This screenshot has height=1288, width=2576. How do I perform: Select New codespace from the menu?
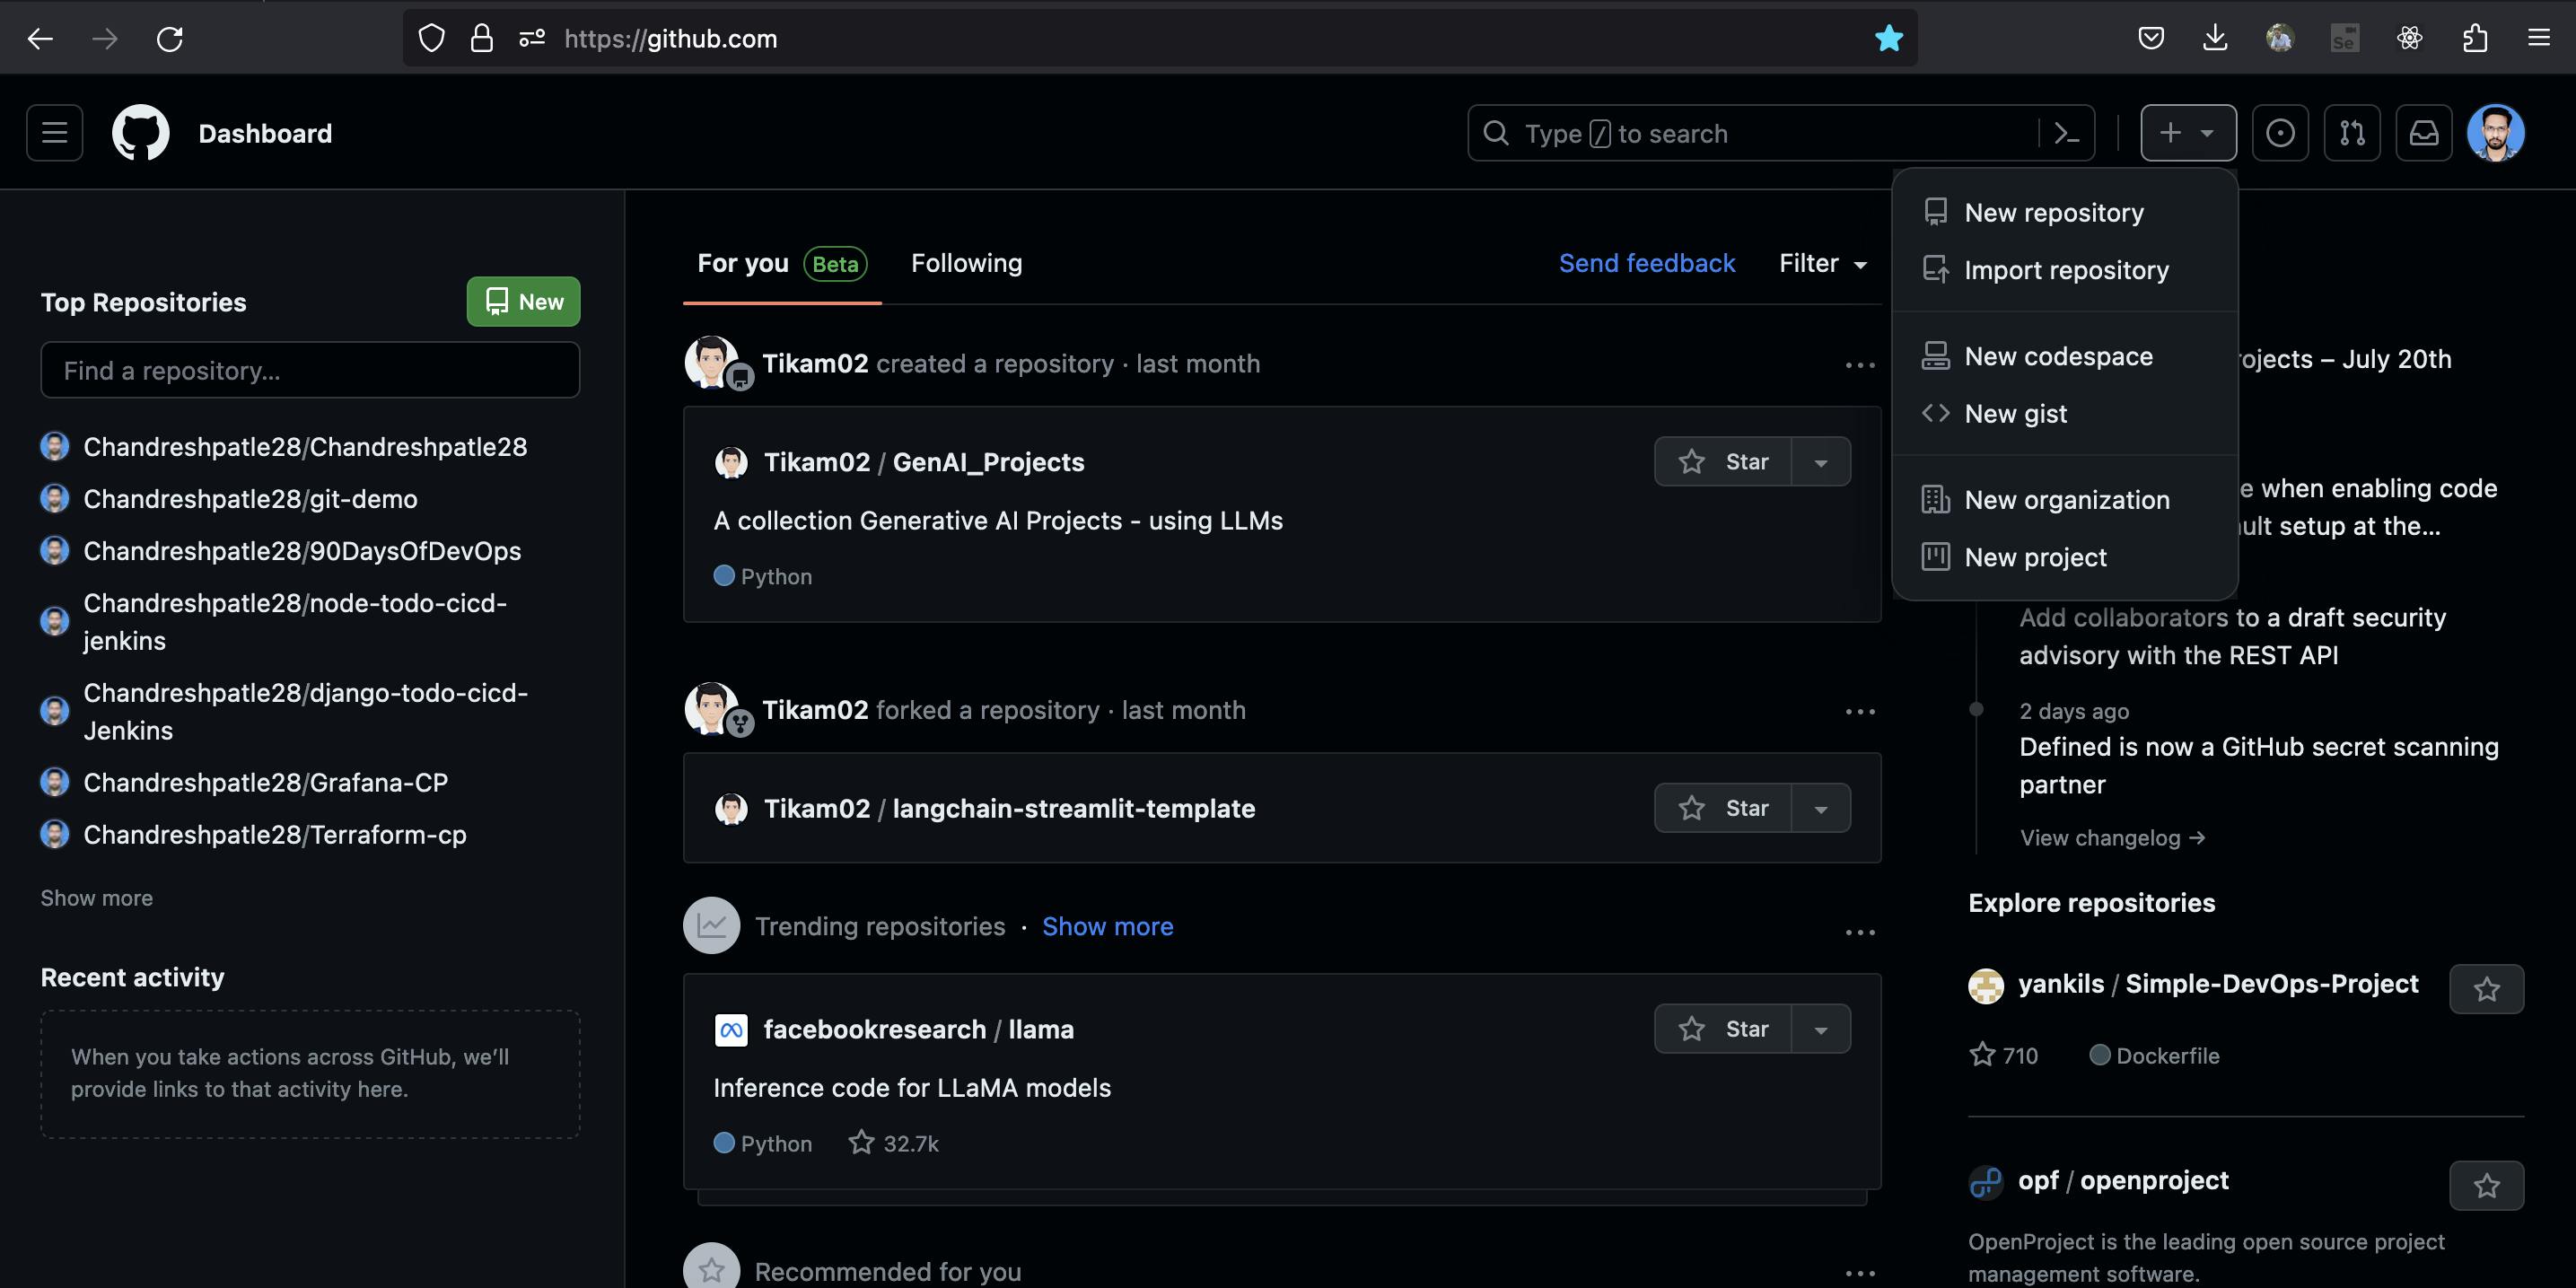[x=2064, y=356]
